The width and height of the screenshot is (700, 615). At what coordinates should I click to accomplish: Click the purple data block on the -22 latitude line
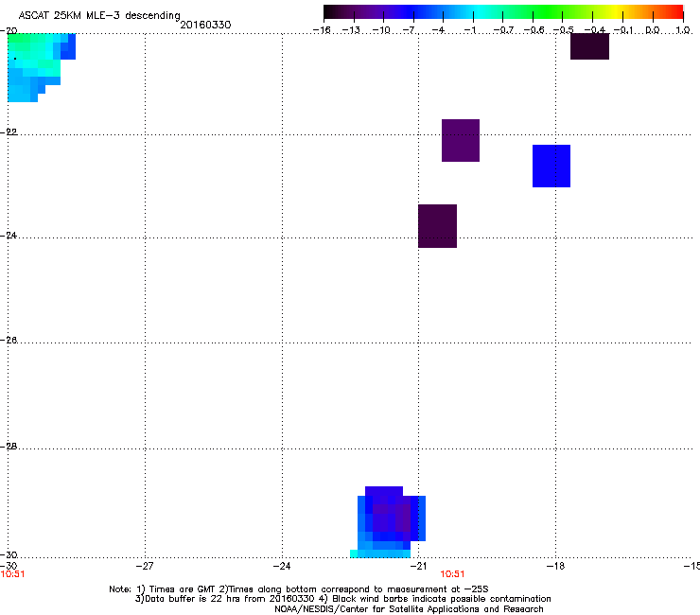pos(461,140)
